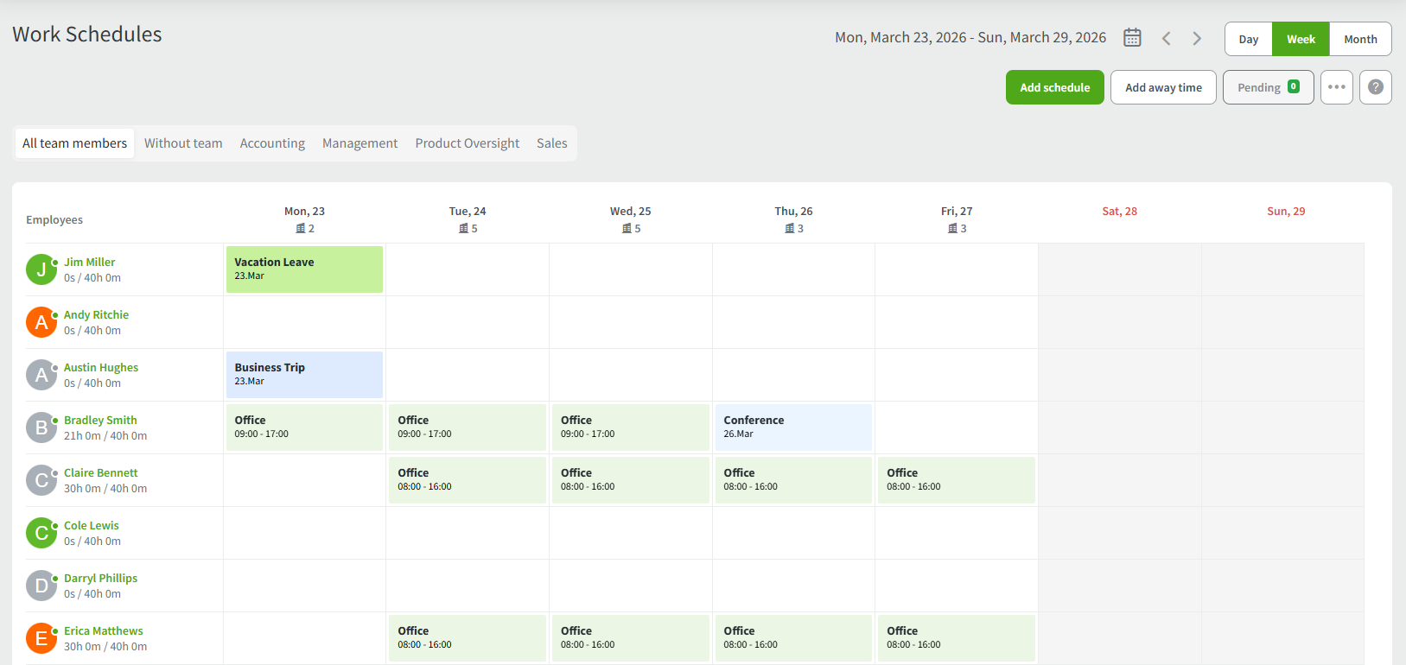Select the Accounting team tab
Image resolution: width=1406 pixels, height=665 pixels.
point(272,143)
